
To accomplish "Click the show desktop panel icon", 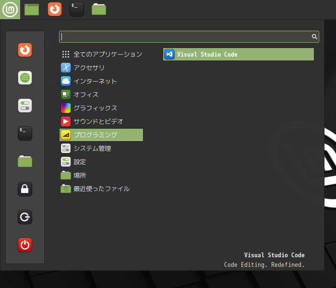I will pos(32,10).
